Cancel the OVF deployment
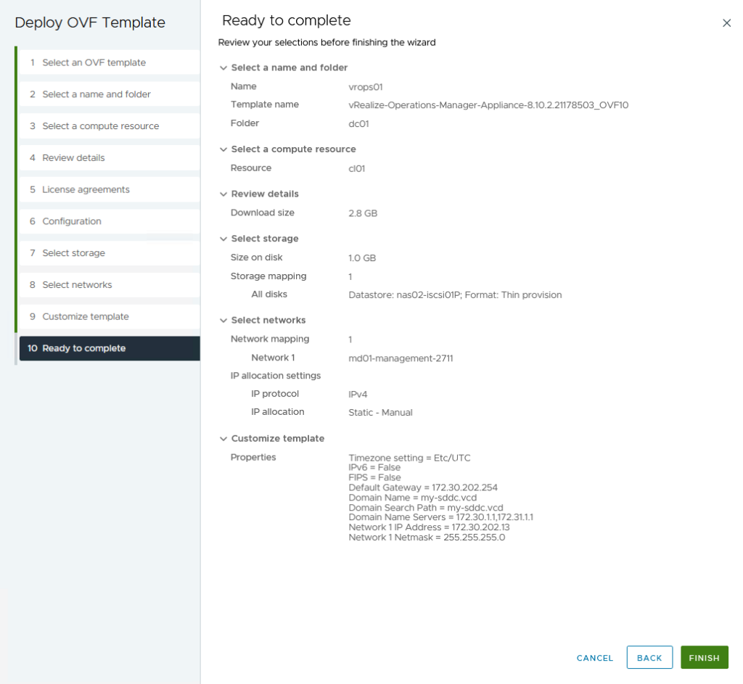743x684 pixels. [595, 658]
